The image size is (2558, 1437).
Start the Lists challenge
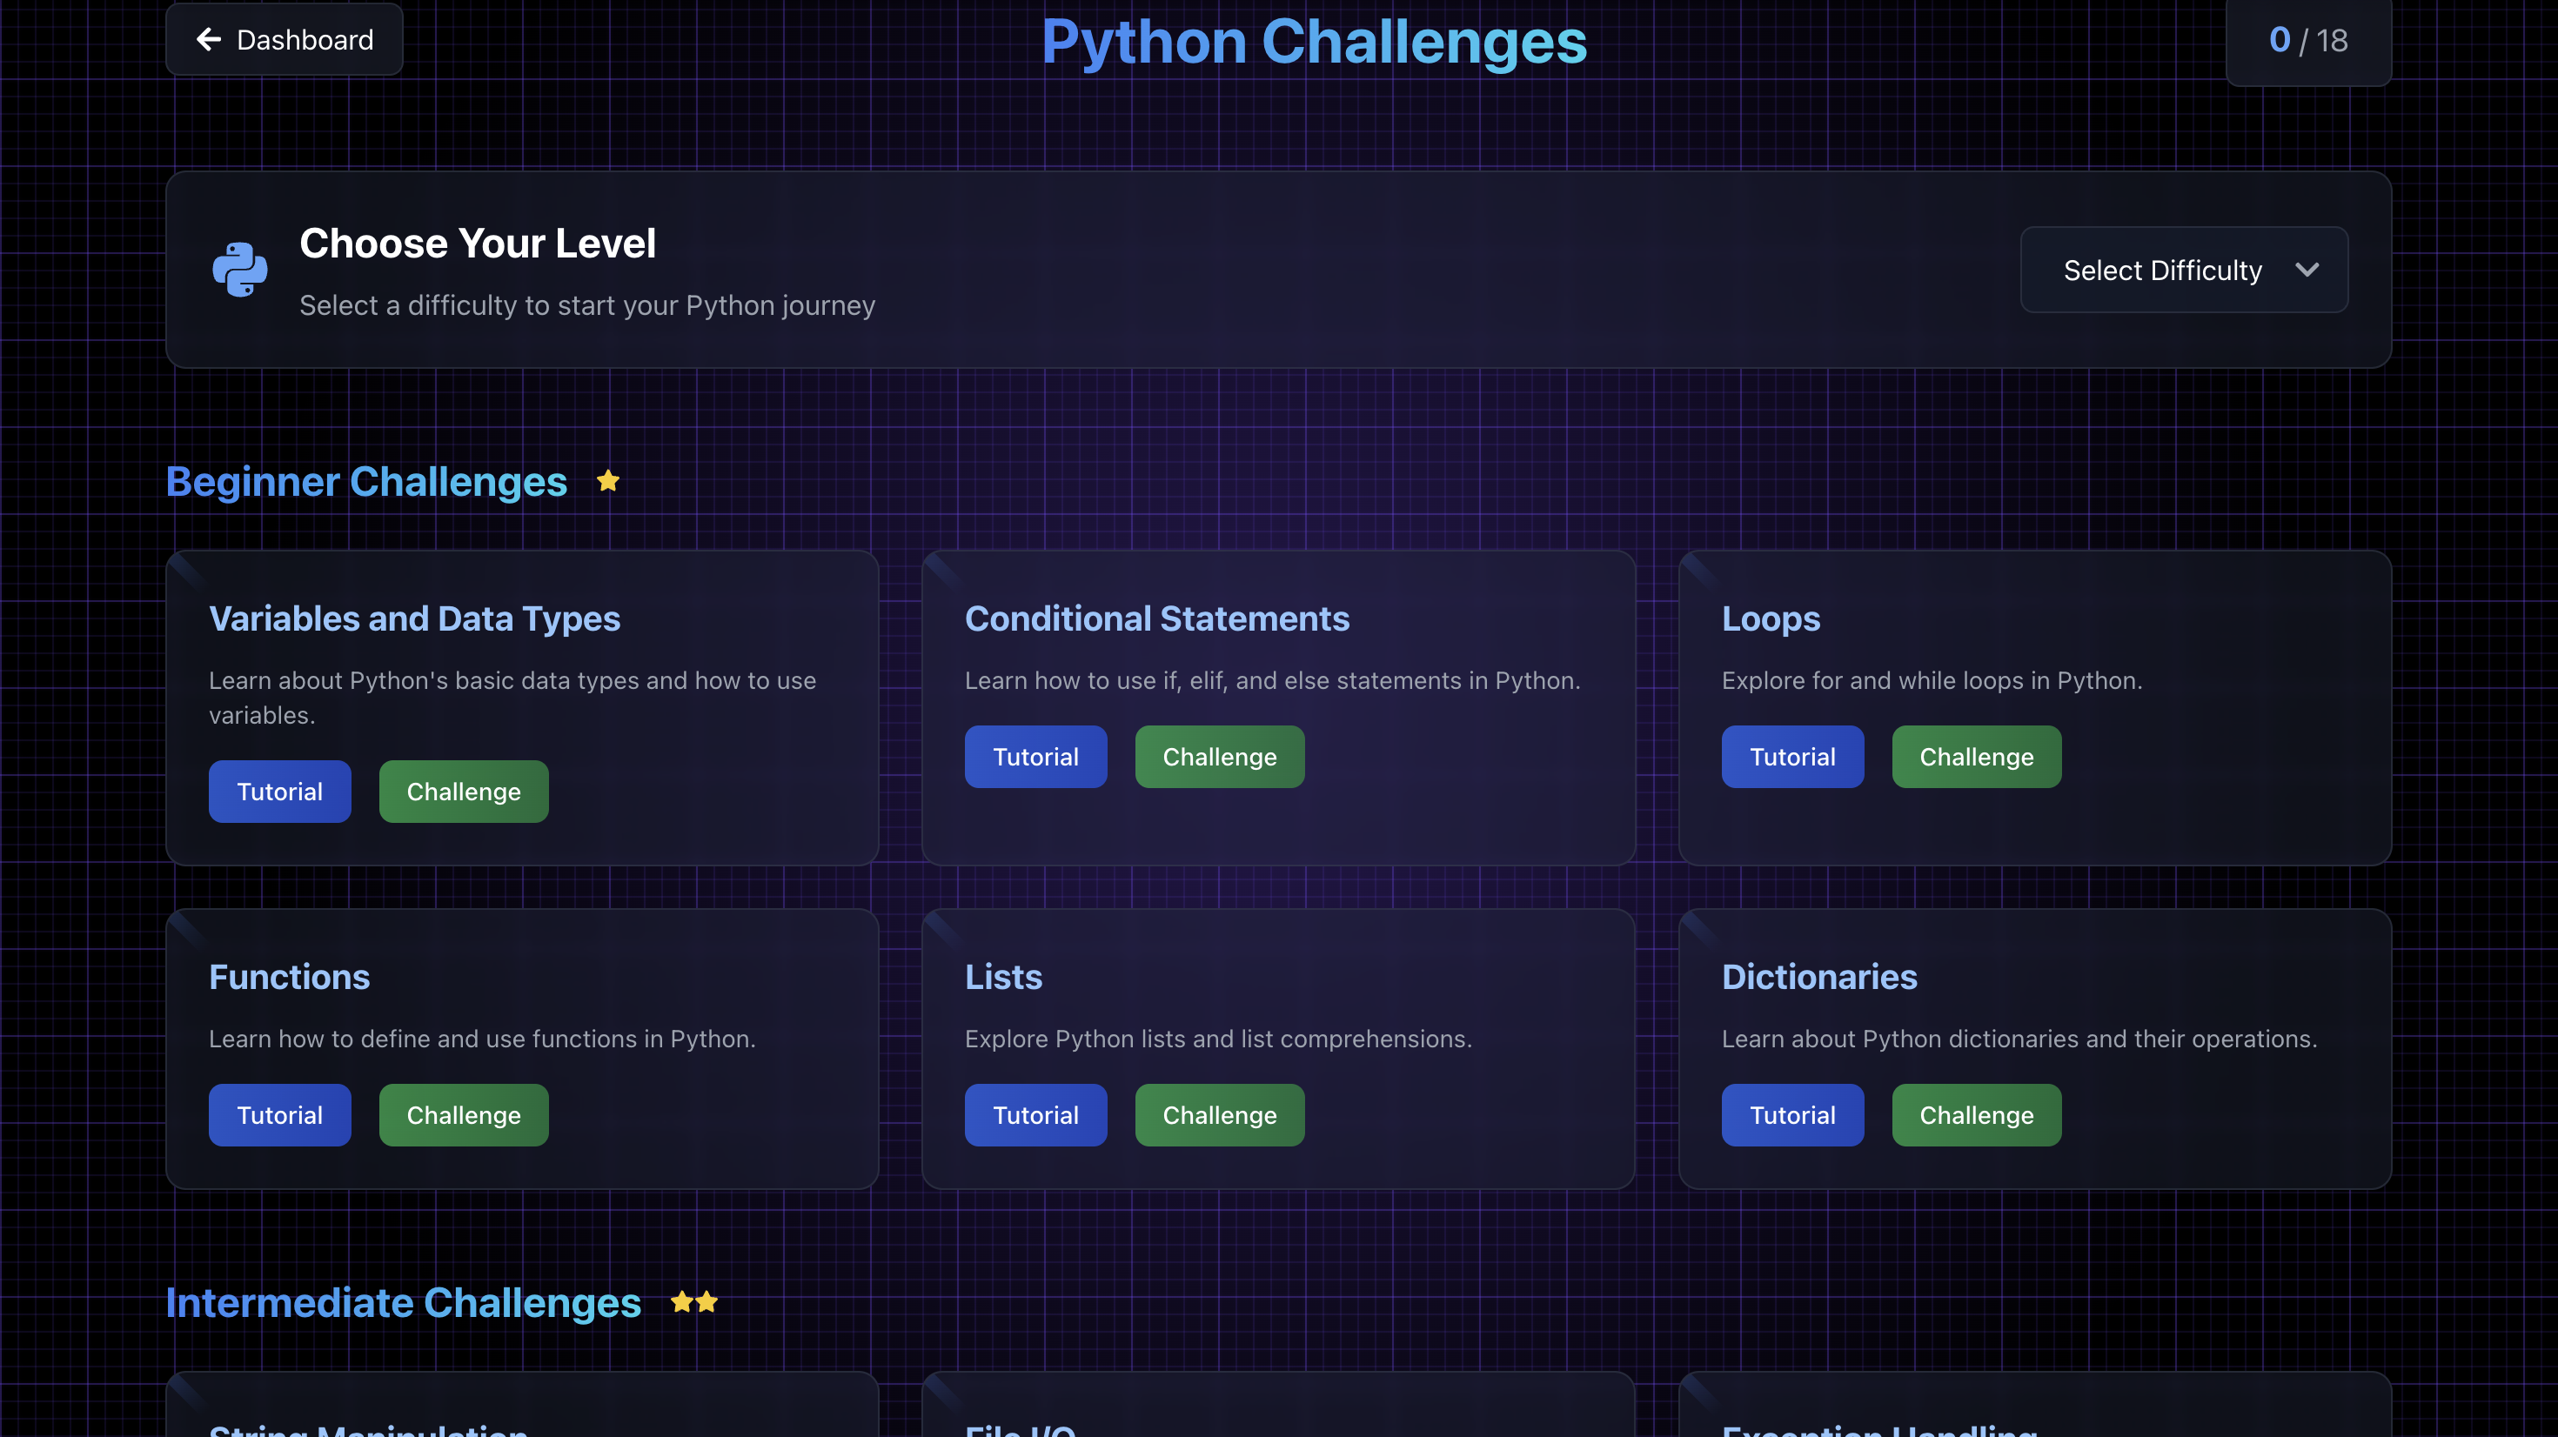click(1218, 1115)
